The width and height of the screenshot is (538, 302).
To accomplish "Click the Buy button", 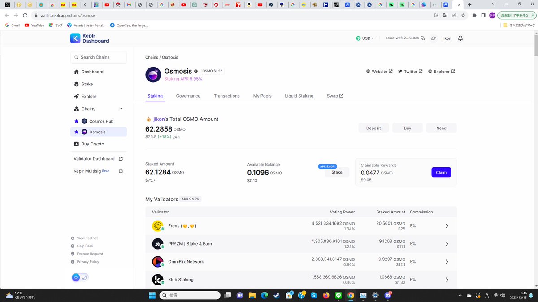I will click(x=408, y=128).
